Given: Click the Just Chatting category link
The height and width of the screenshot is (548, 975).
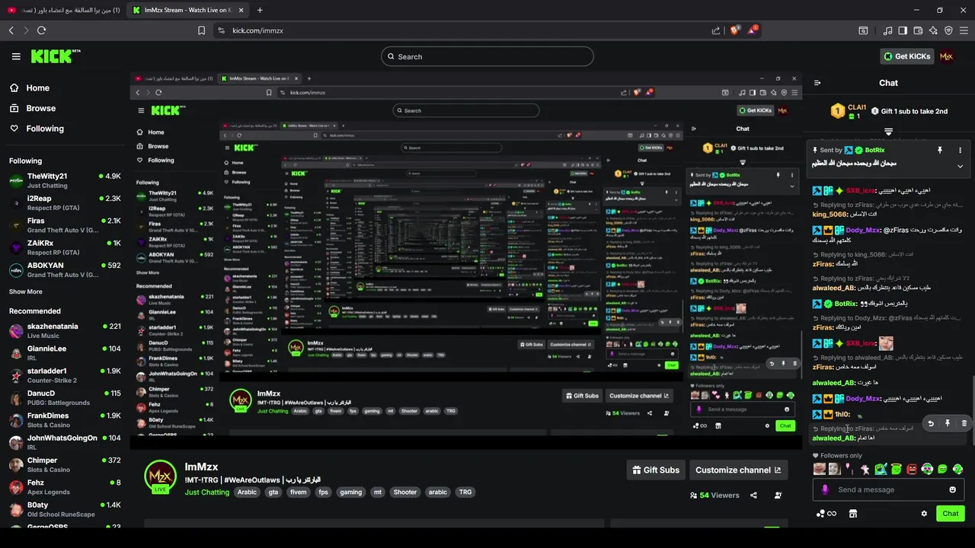Looking at the screenshot, I should click(207, 492).
